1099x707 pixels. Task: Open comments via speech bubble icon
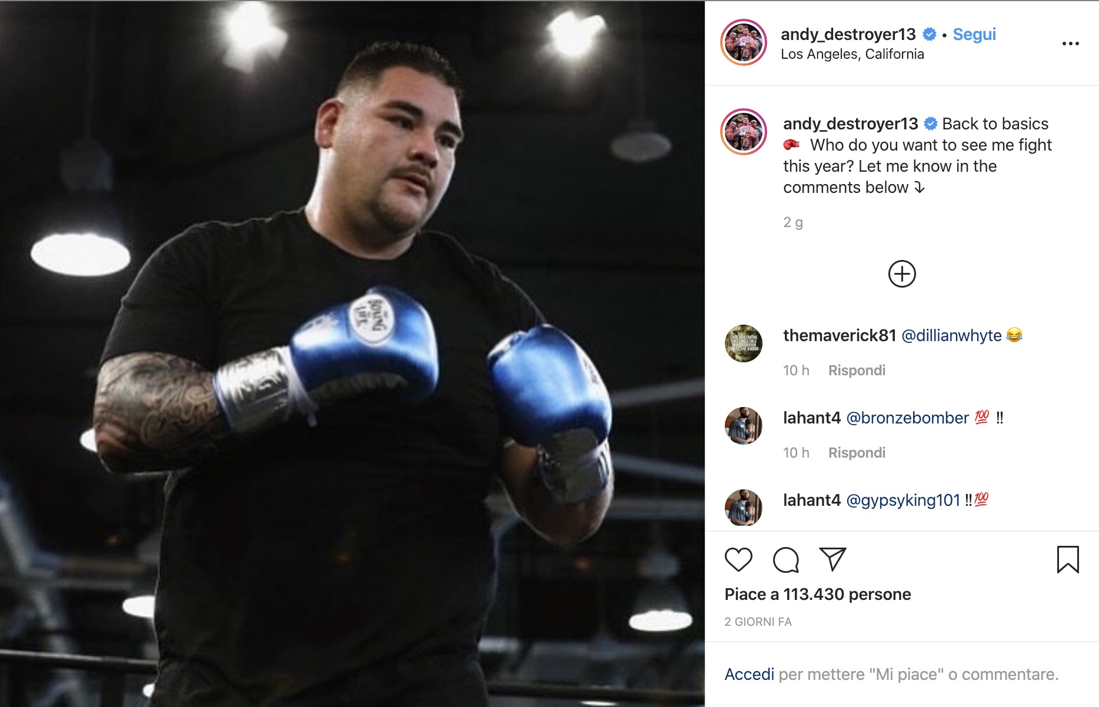tap(786, 559)
